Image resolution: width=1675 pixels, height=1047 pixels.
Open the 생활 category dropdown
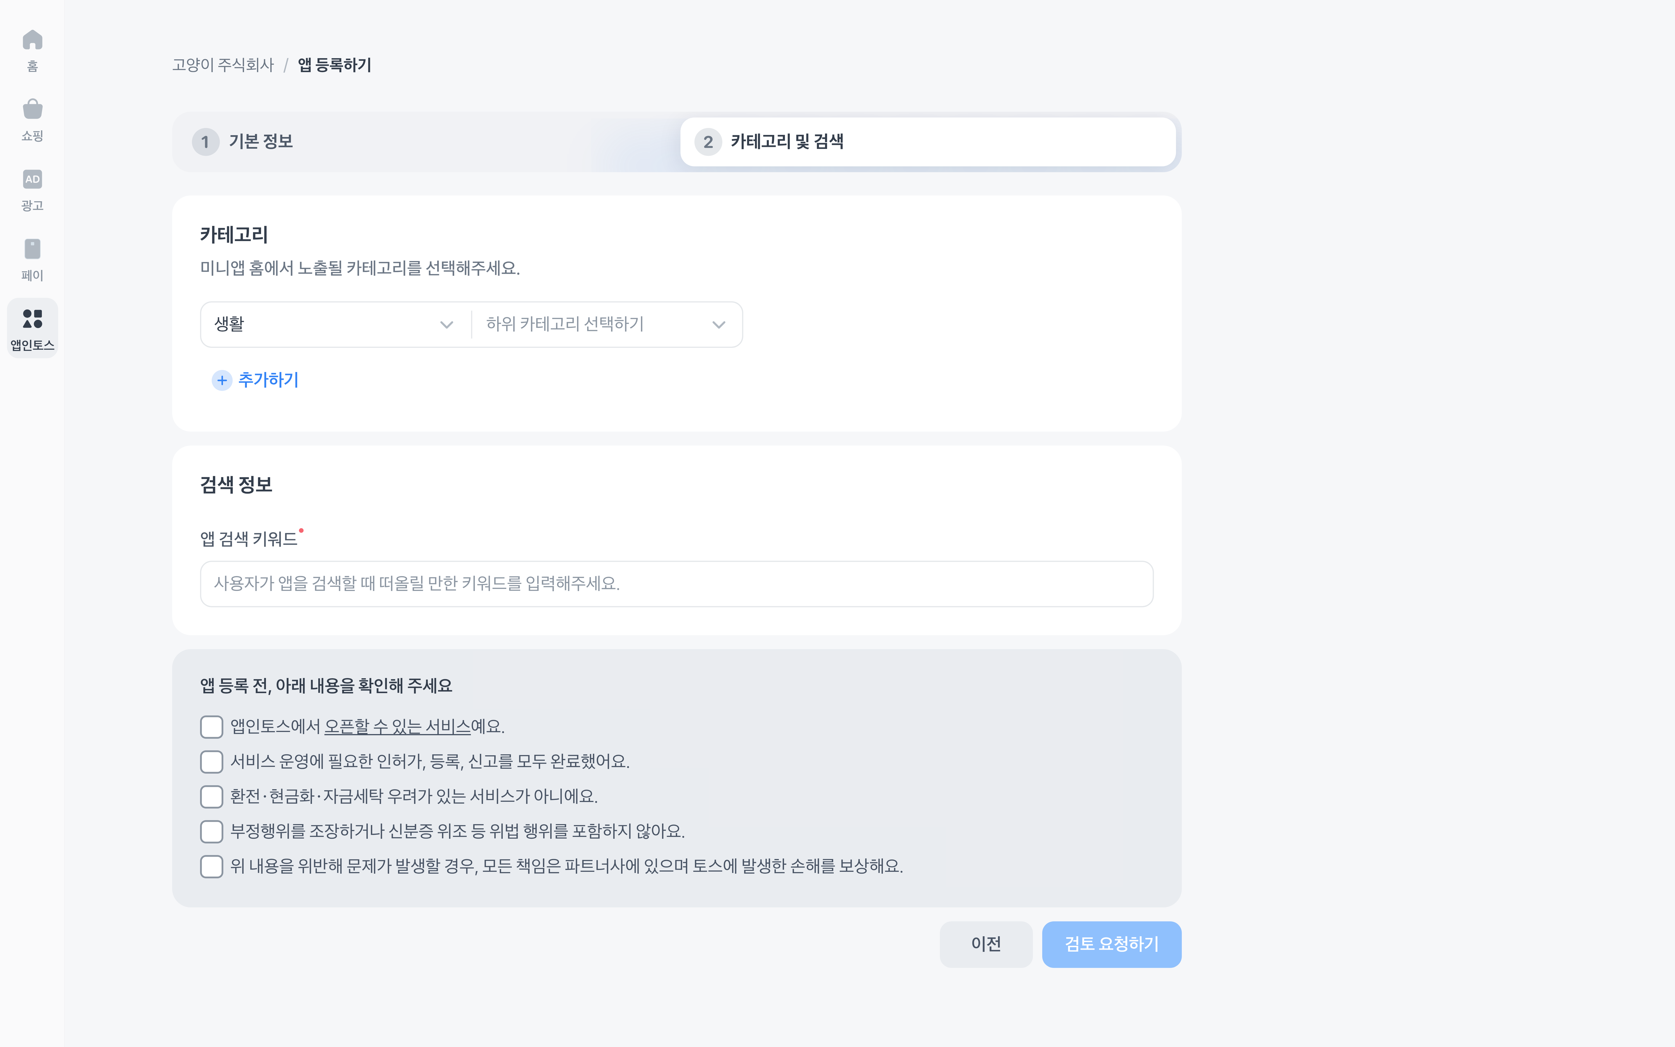click(x=335, y=324)
